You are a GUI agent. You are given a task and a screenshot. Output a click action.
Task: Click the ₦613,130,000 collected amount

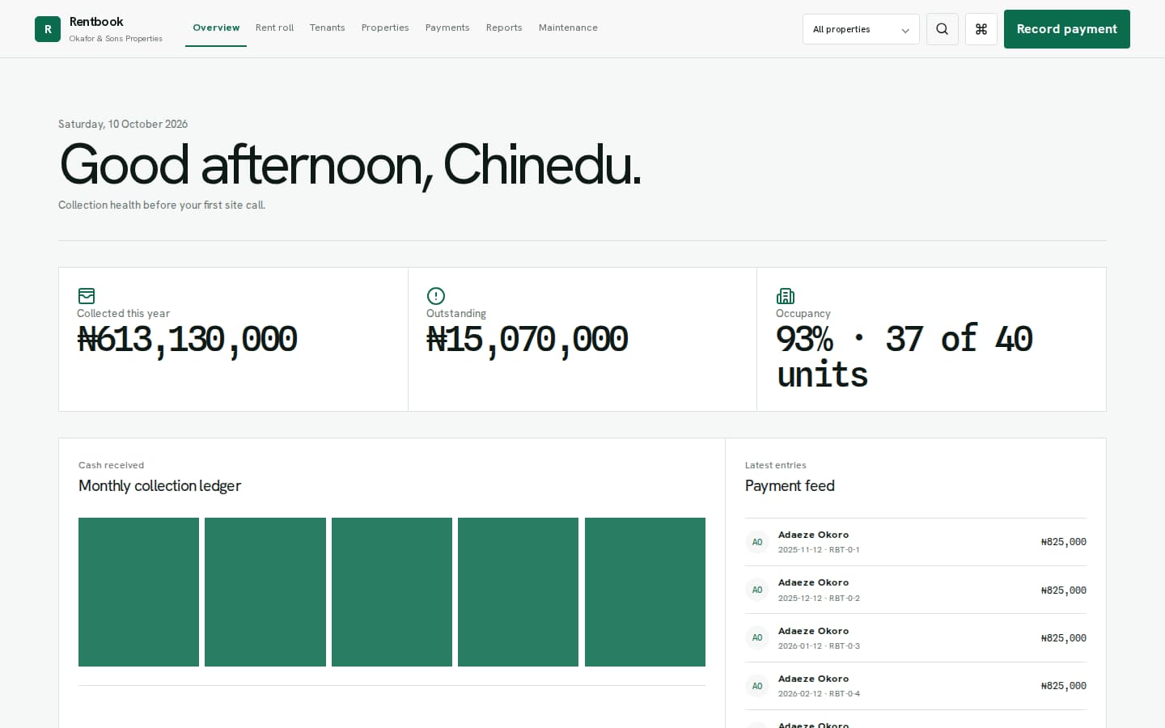187,339
